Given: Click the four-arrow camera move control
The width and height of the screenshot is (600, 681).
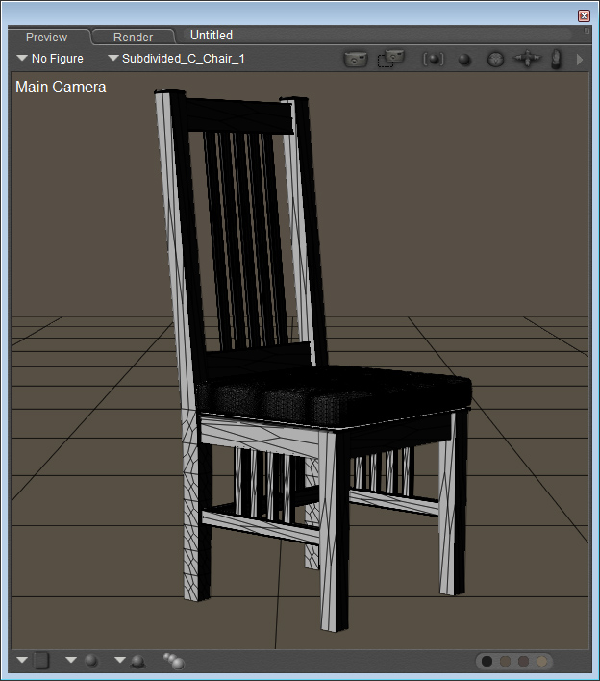Looking at the screenshot, I should (x=527, y=59).
